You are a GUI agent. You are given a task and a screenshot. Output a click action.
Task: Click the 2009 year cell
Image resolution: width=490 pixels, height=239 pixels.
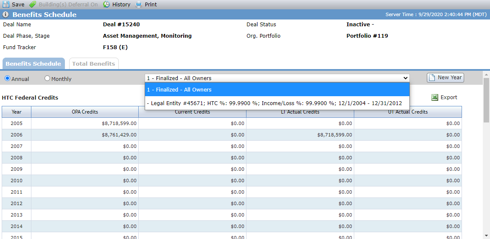17,169
